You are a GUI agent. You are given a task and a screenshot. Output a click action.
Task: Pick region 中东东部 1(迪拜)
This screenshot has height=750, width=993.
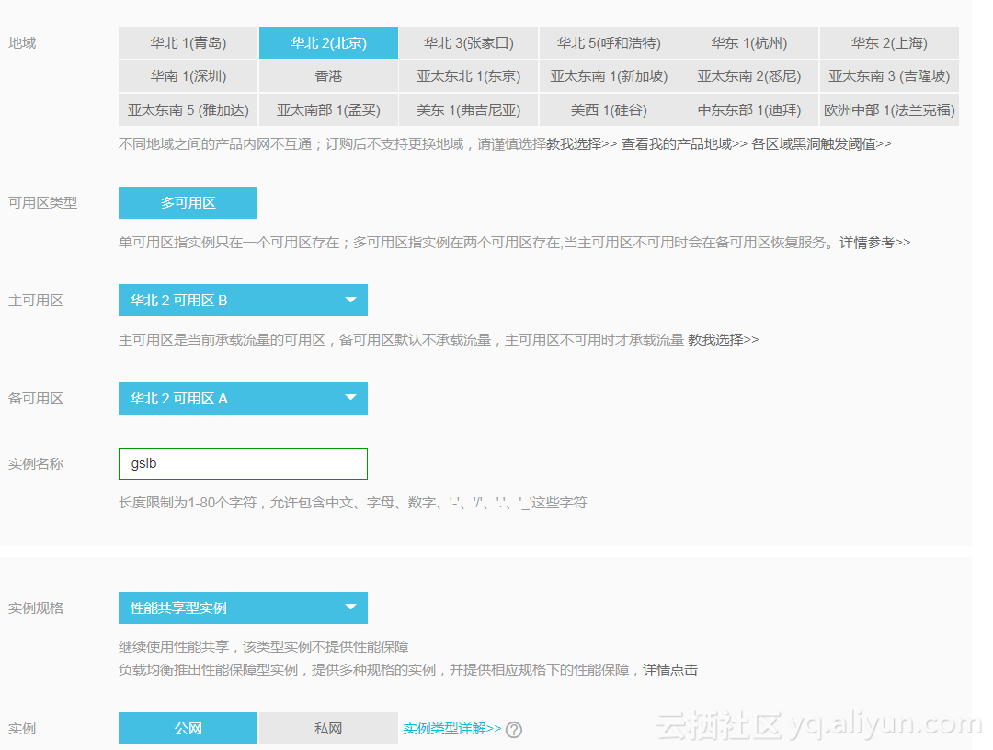click(x=749, y=110)
